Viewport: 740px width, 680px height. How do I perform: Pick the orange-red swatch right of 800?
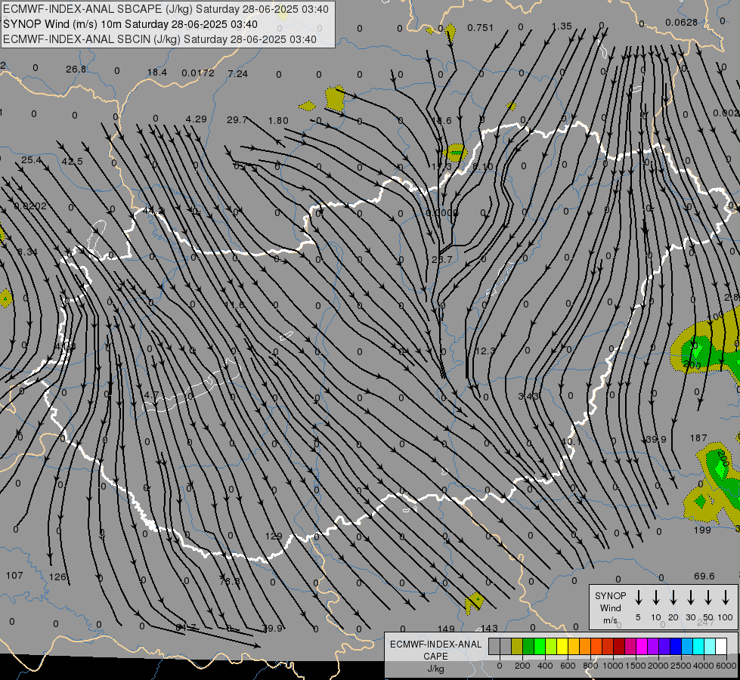click(x=596, y=646)
